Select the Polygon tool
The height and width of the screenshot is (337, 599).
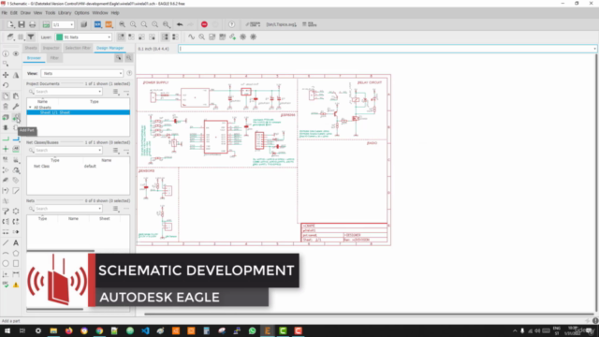click(x=16, y=253)
